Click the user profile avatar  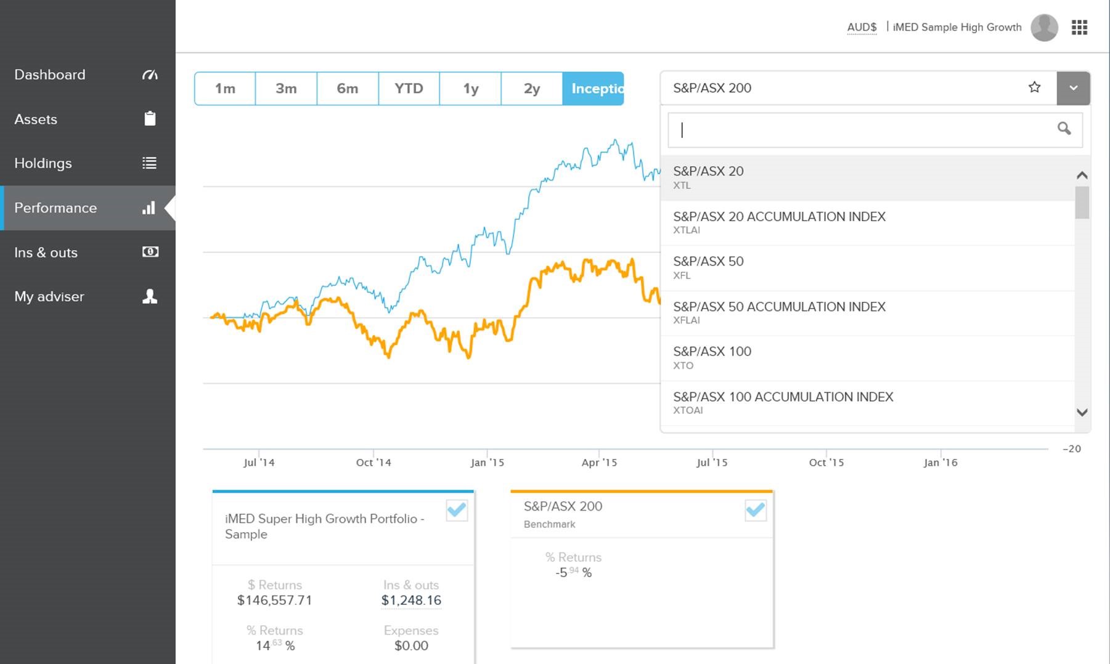click(1044, 27)
